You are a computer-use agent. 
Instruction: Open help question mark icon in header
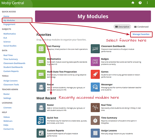click(140, 3)
